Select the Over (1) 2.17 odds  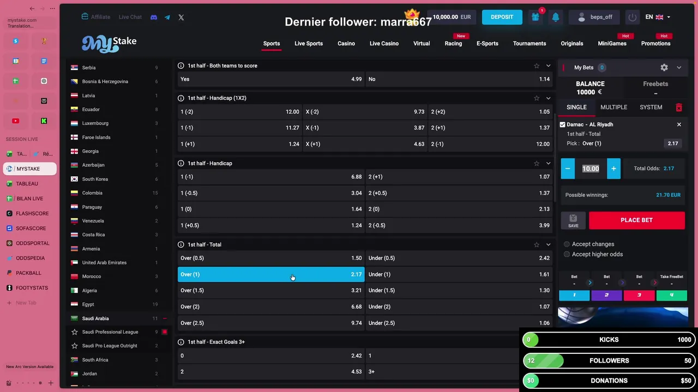tap(271, 274)
